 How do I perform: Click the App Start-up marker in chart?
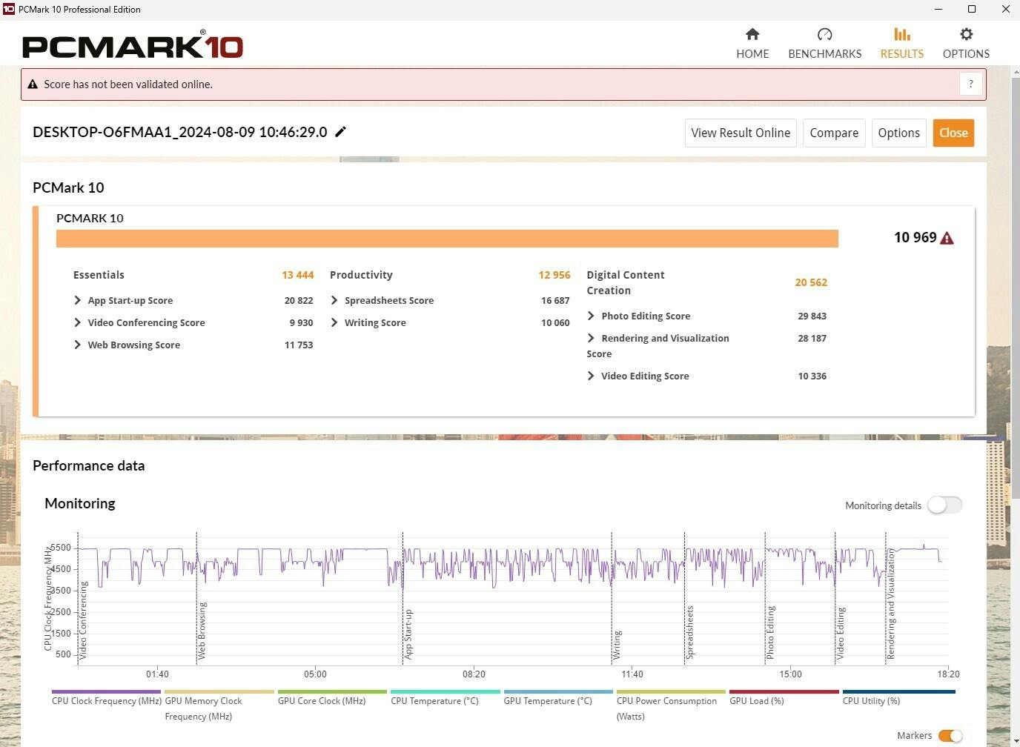pyautogui.click(x=408, y=634)
